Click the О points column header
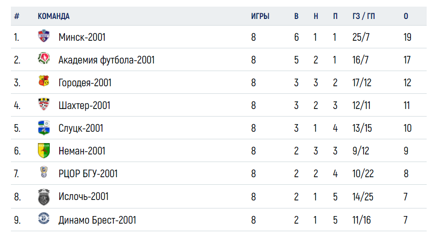Image resolution: width=439 pixels, height=235 pixels. coord(406,16)
